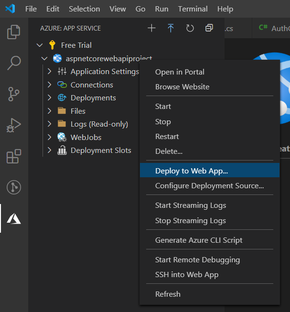Viewport: 290px width, 312px height.
Task: Click the Application Settings sliders icon
Action: [x=62, y=71]
